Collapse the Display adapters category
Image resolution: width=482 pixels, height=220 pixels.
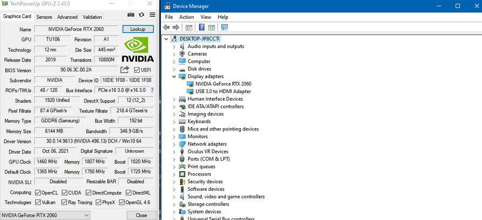coord(174,76)
